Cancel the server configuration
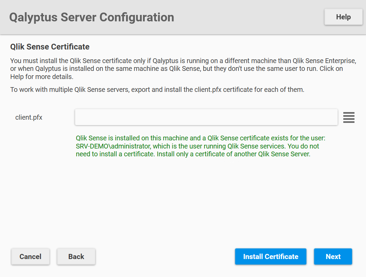The image size is (366, 277). pos(30,257)
